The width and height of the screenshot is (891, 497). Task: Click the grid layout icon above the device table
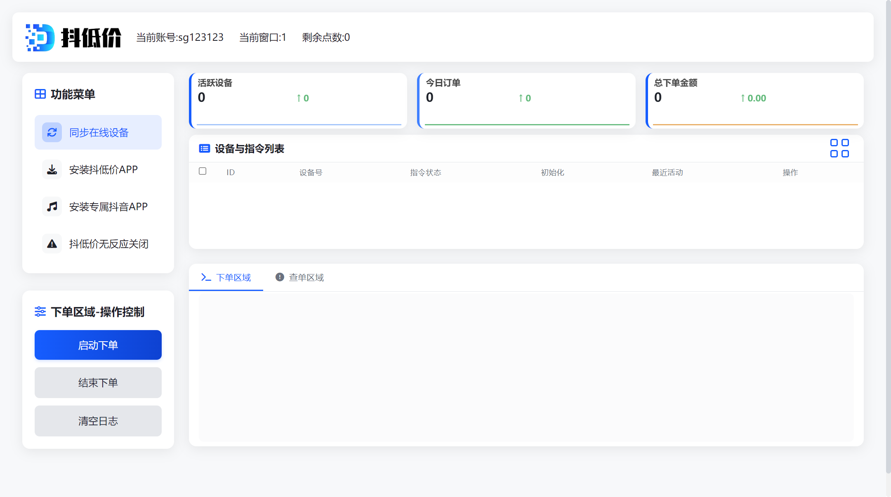[840, 148]
